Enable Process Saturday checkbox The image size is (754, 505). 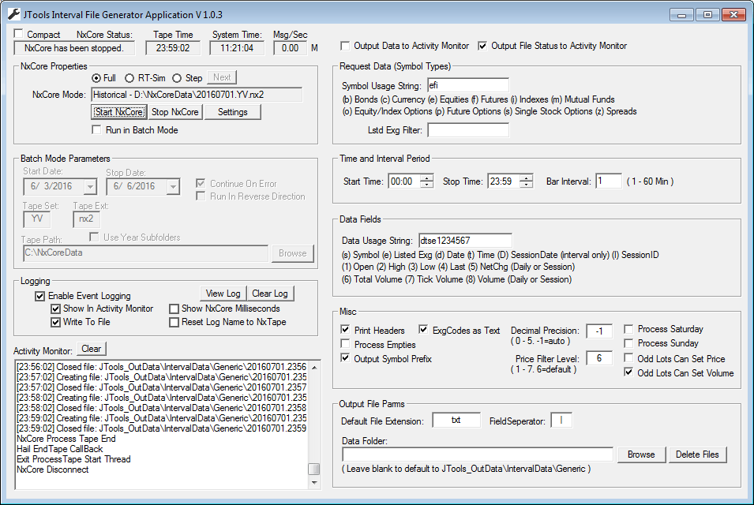[x=628, y=329]
